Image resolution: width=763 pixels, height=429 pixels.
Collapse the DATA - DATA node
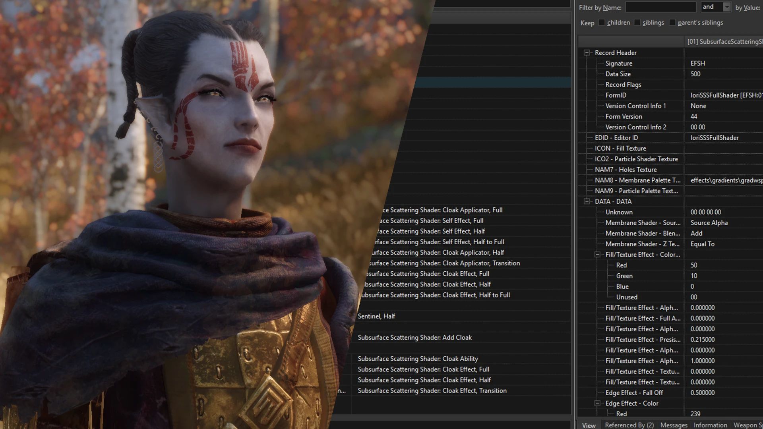587,201
